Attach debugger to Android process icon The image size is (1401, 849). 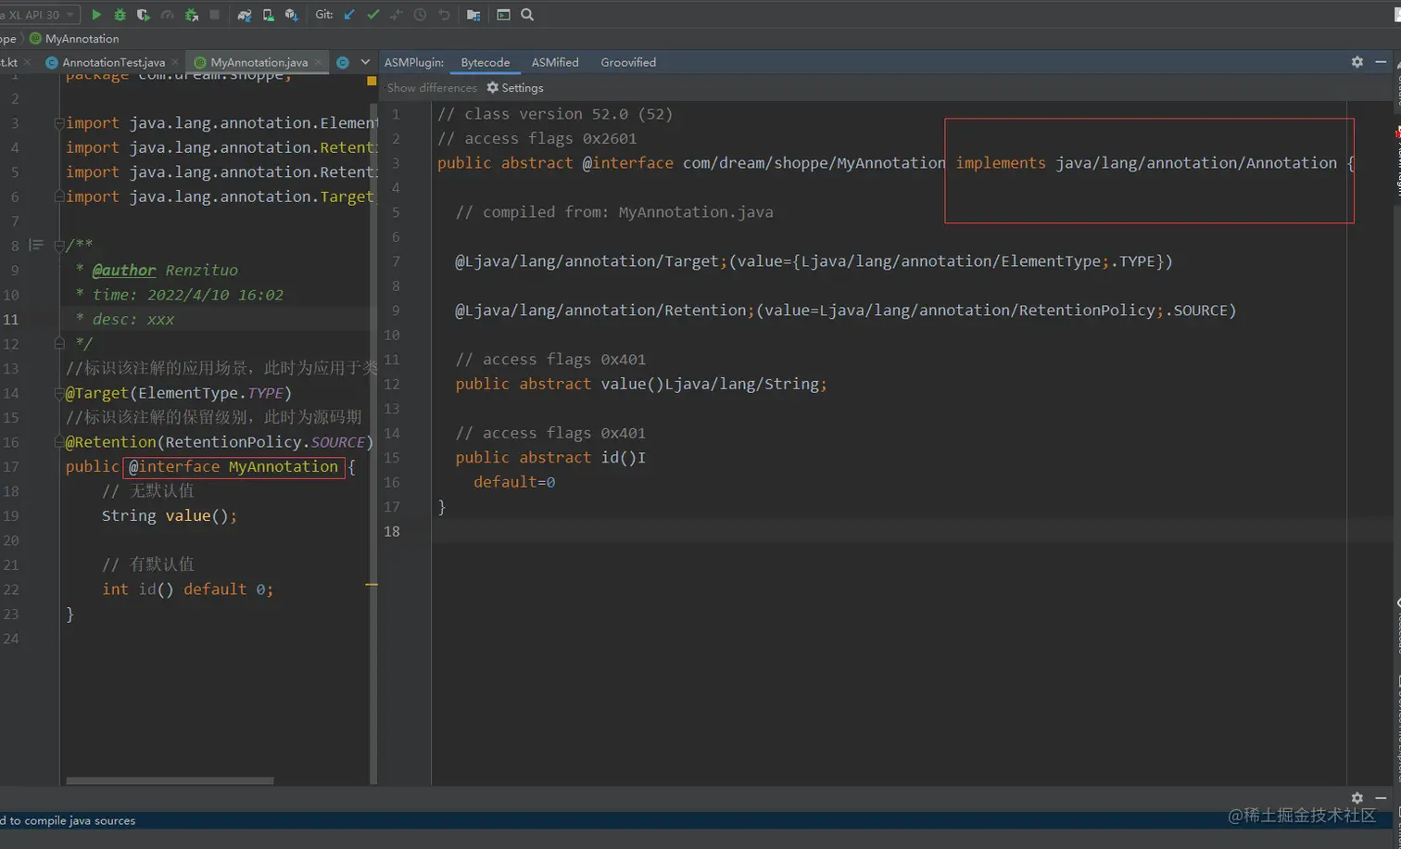[191, 15]
